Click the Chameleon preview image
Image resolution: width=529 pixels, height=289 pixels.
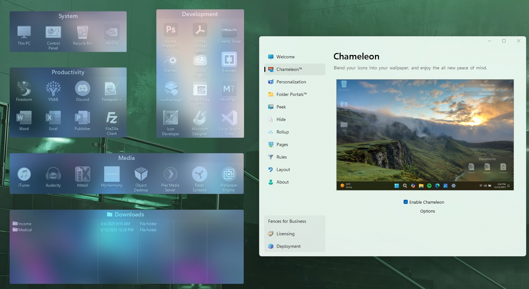coord(425,135)
